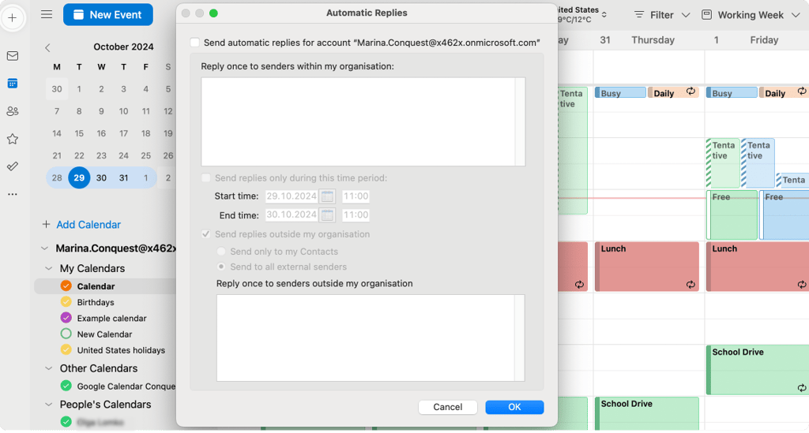809x433 pixels.
Task: Open the Mail view icon
Action: pos(13,56)
